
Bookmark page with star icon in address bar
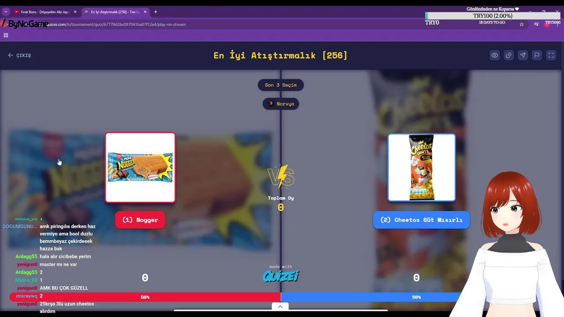(522, 24)
